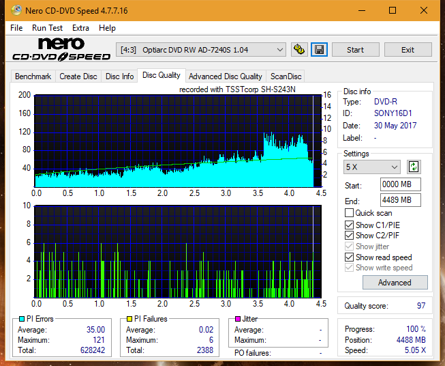445x366 pixels.
Task: Open the Extra menu
Action: (x=80, y=28)
